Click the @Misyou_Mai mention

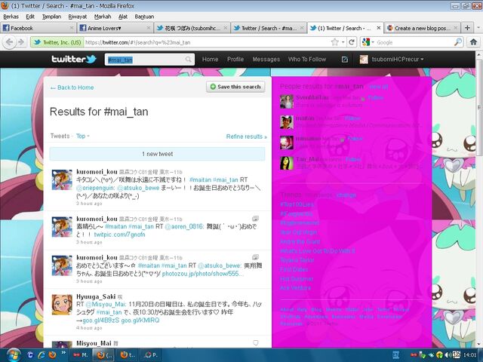[x=106, y=304]
